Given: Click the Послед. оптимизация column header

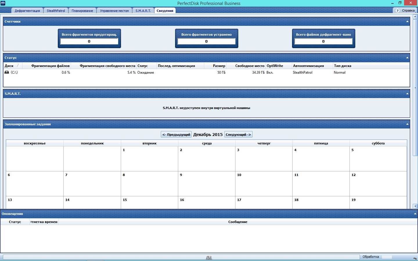Looking at the screenshot, I should [x=180, y=66].
